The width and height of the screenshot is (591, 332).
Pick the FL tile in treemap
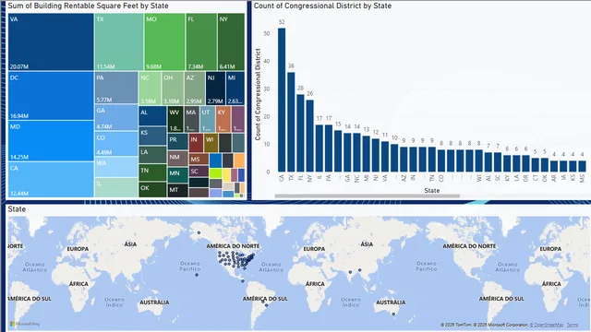(201, 41)
